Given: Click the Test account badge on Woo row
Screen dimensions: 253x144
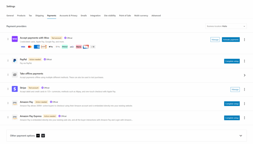Looking at the screenshot, I should click(56, 38).
